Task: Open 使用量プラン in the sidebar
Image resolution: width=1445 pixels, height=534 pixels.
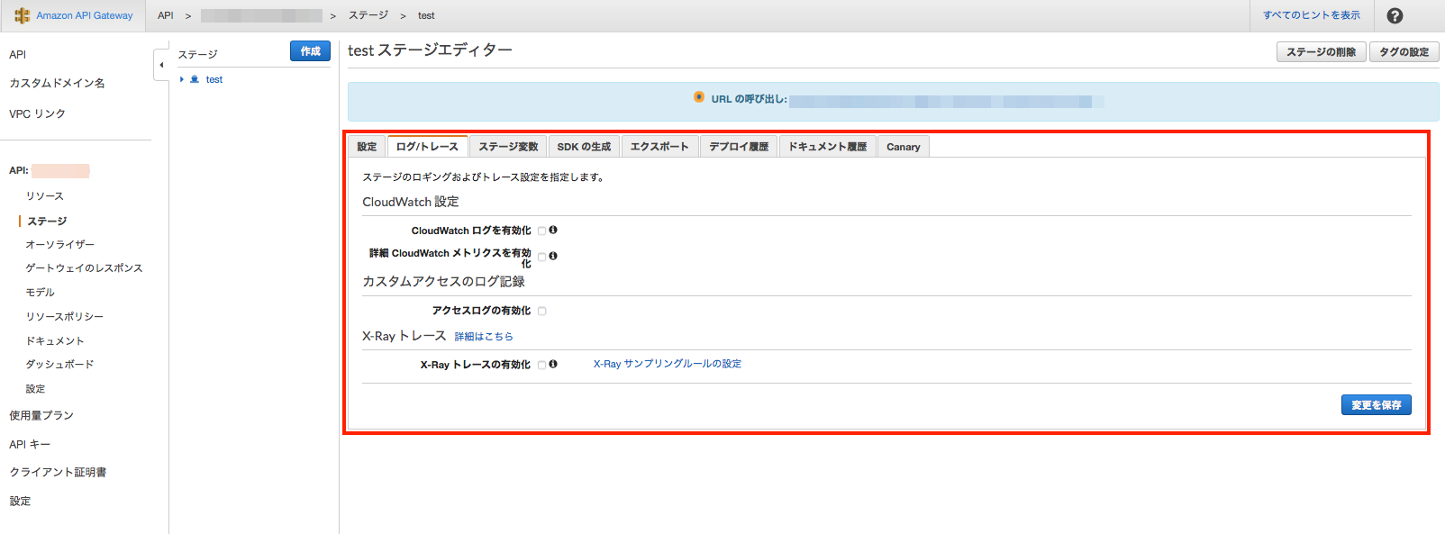Action: tap(41, 416)
